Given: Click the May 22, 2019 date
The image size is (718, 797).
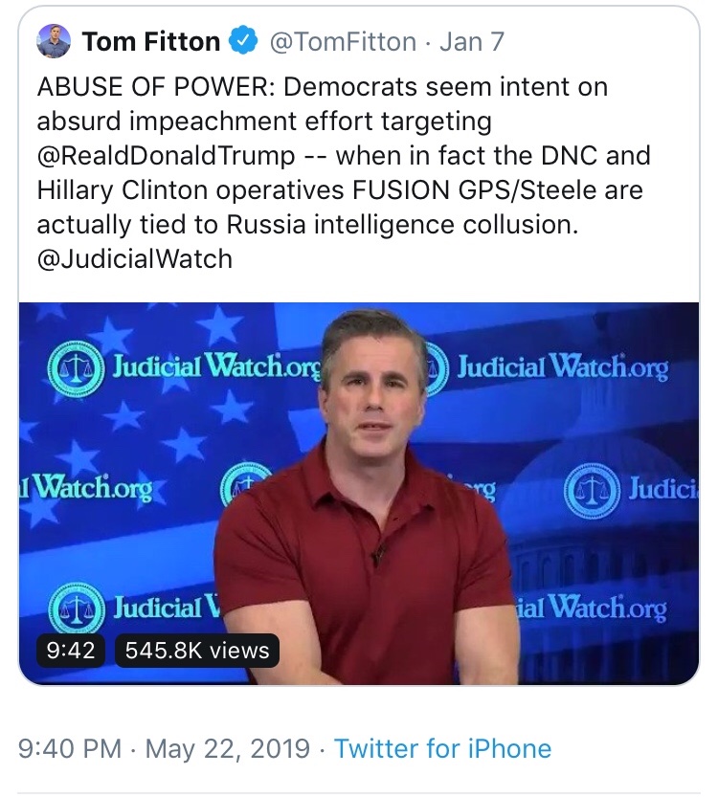Looking at the screenshot, I should point(231,748).
